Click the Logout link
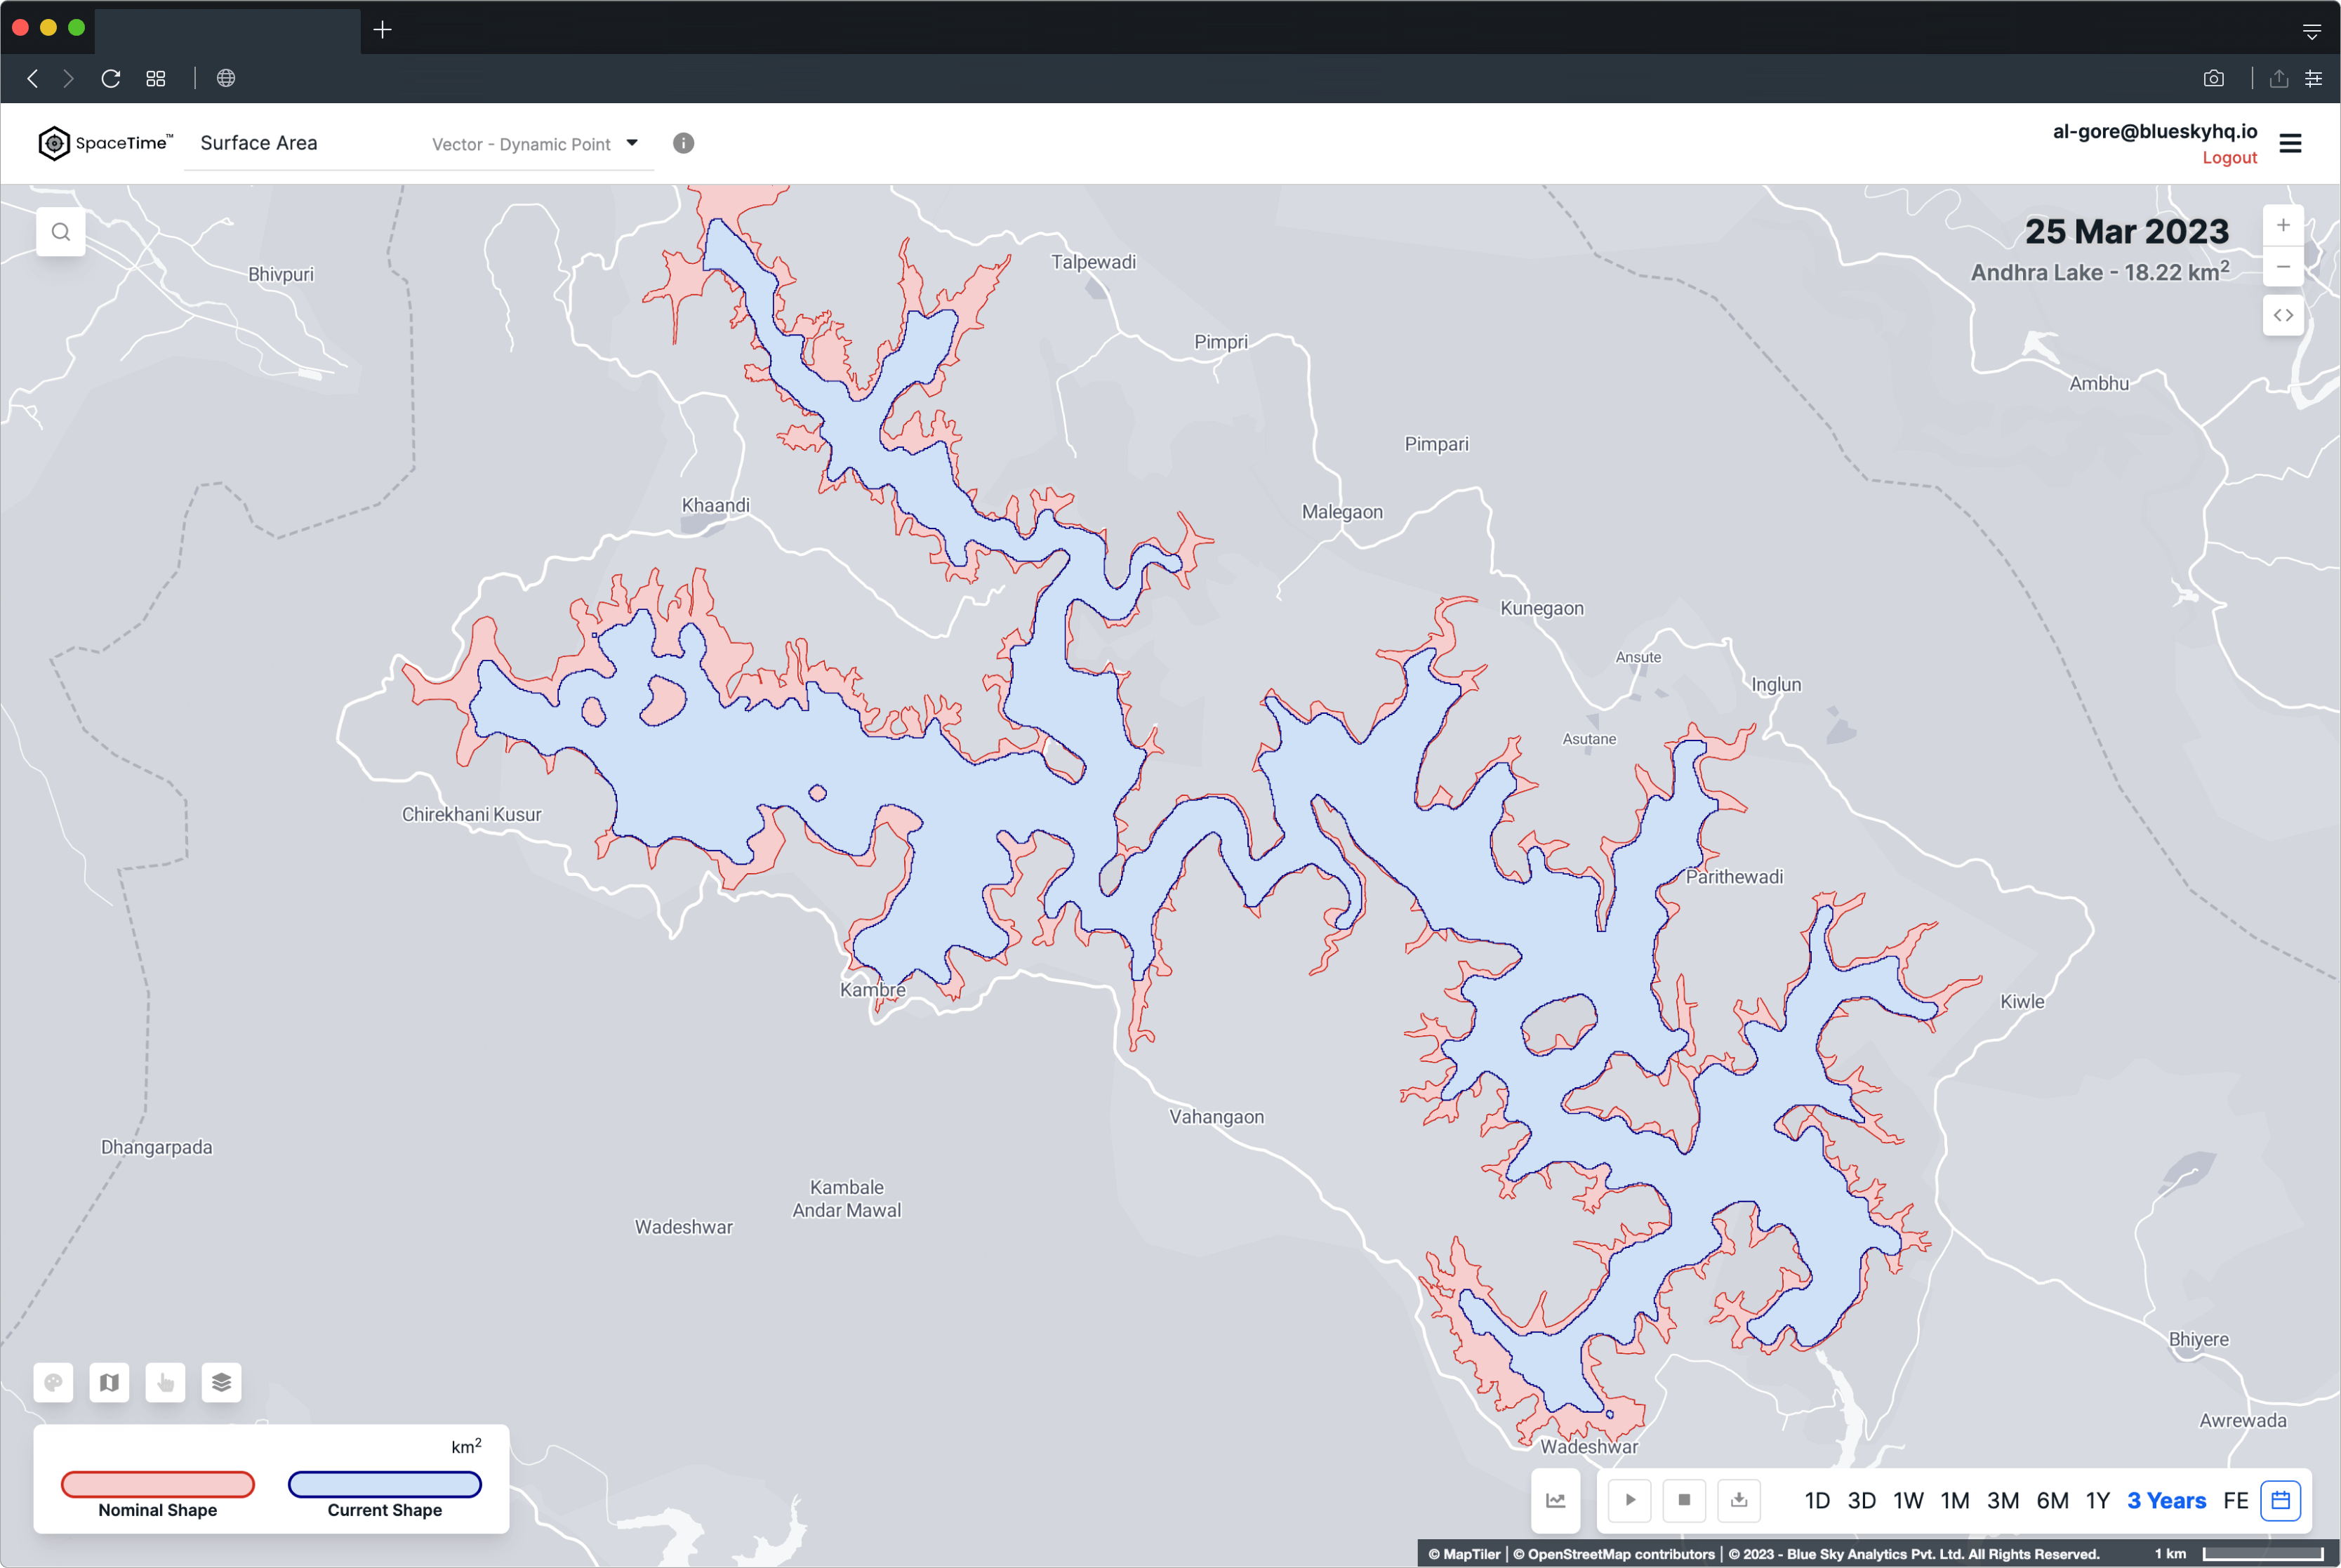 [x=2229, y=158]
